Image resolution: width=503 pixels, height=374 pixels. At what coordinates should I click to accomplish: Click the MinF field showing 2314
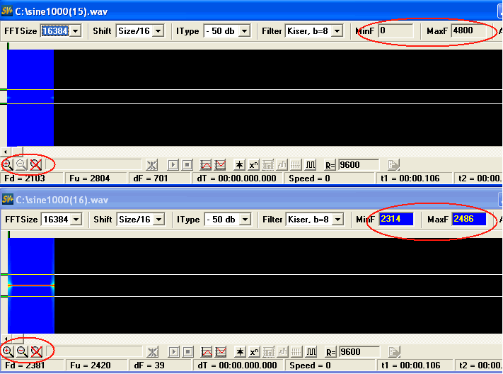(395, 220)
